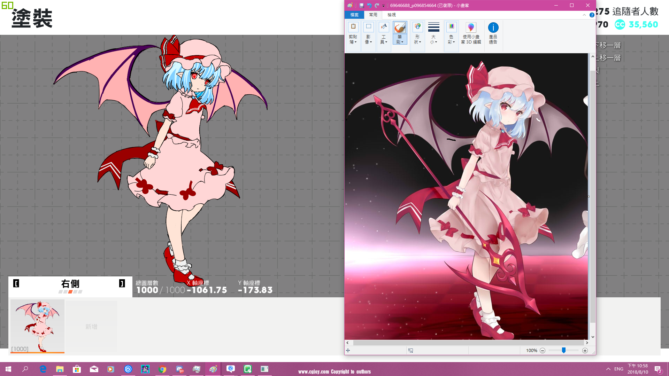Click the Y 軸座標 value -173.83
The width and height of the screenshot is (669, 376).
[255, 290]
